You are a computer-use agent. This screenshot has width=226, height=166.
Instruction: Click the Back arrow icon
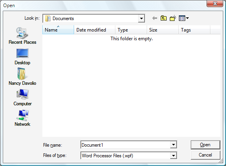[155, 18]
